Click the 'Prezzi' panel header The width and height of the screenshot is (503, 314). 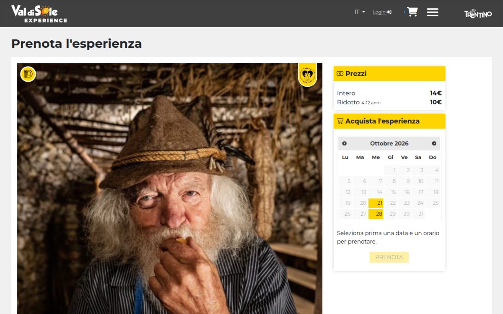(x=389, y=74)
